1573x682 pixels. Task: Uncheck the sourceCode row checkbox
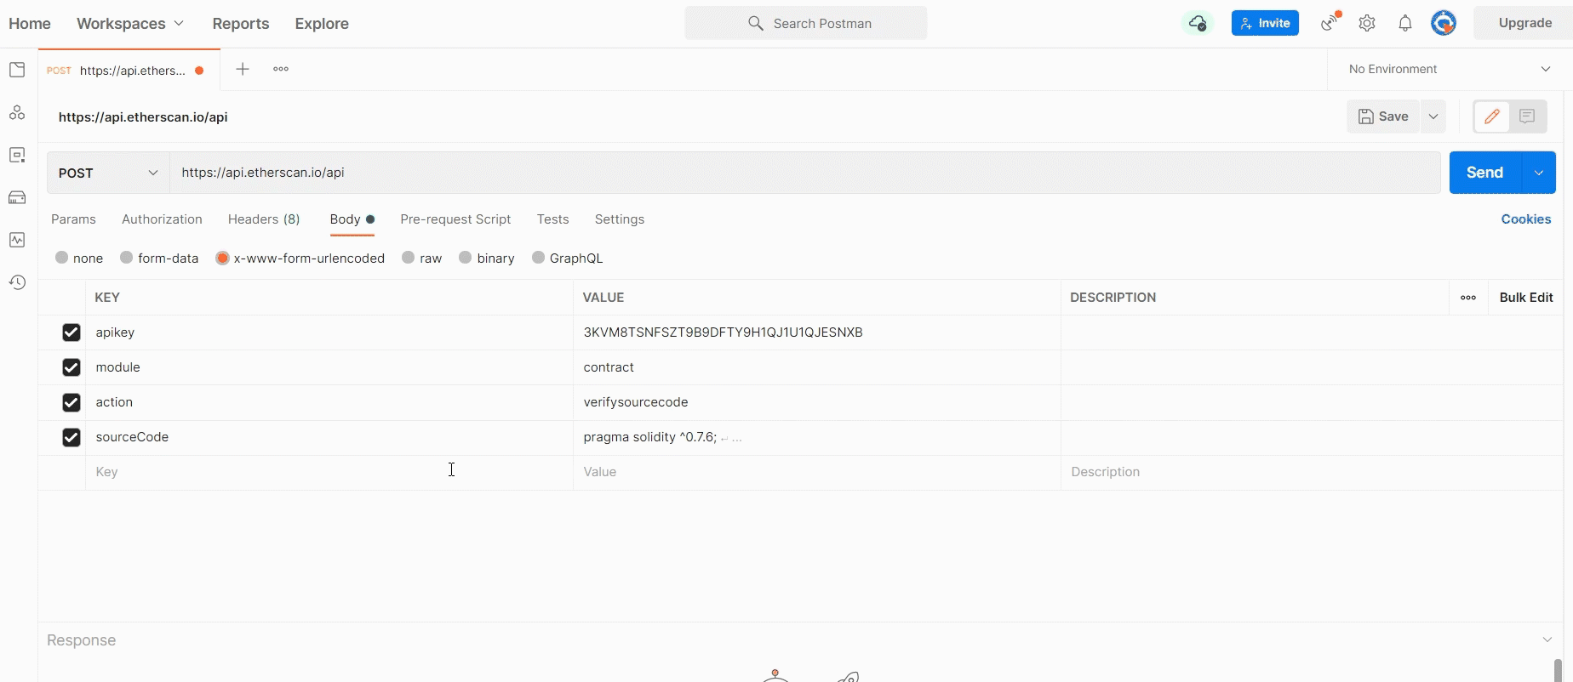pyautogui.click(x=71, y=437)
